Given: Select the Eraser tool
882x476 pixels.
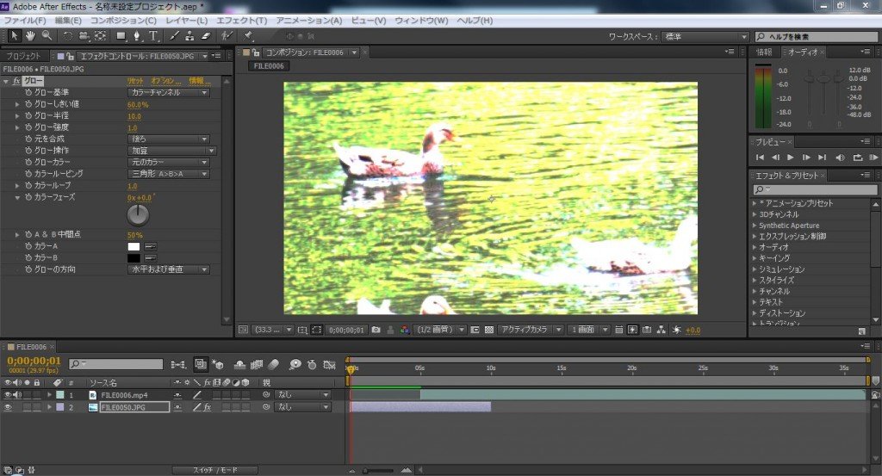Looking at the screenshot, I should (x=205, y=36).
